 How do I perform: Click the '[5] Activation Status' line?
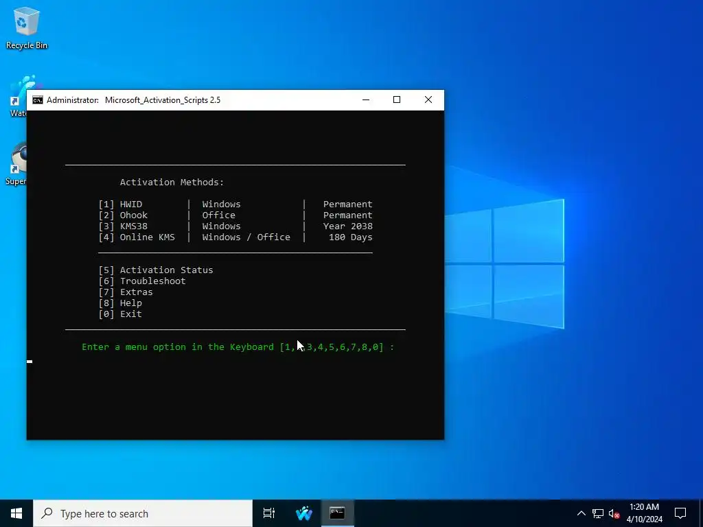tap(156, 270)
